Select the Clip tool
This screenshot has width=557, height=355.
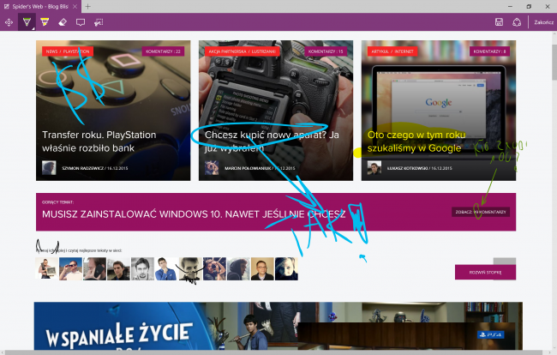coord(99,22)
